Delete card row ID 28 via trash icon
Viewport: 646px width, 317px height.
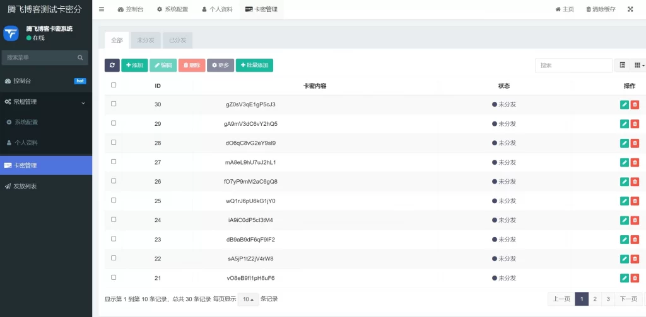[635, 143]
